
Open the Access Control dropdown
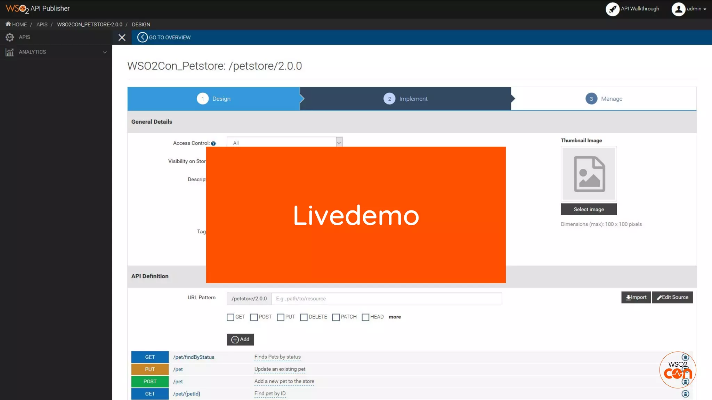point(284,142)
